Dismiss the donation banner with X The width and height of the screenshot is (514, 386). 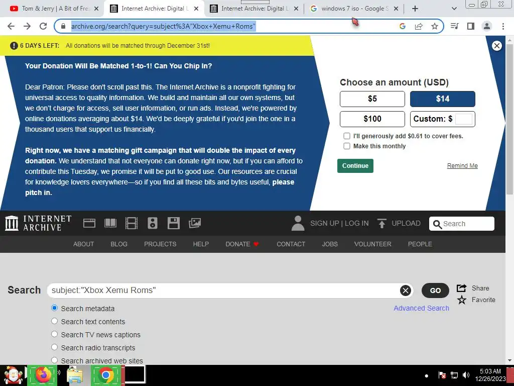(x=496, y=46)
